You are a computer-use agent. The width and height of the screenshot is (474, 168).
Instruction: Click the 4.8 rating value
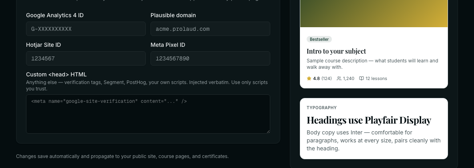317,78
